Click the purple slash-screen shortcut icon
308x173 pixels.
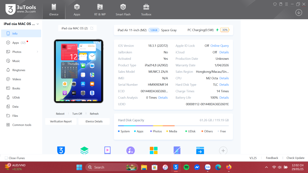(x=177, y=150)
